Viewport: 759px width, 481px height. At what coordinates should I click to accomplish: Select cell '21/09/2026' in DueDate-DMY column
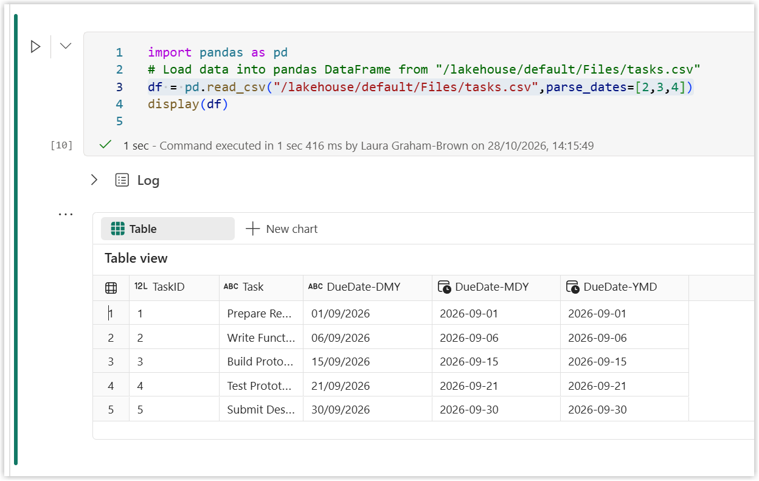368,386
